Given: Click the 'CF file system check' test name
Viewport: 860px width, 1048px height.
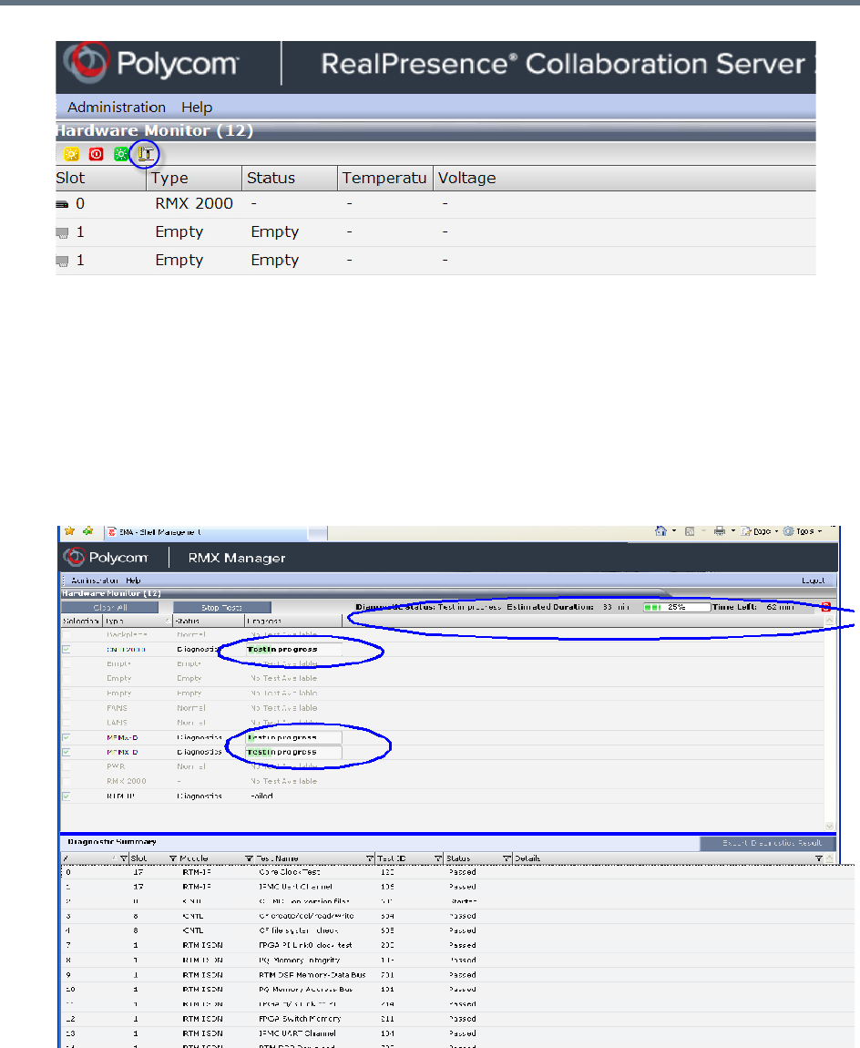Looking at the screenshot, I should [298, 930].
